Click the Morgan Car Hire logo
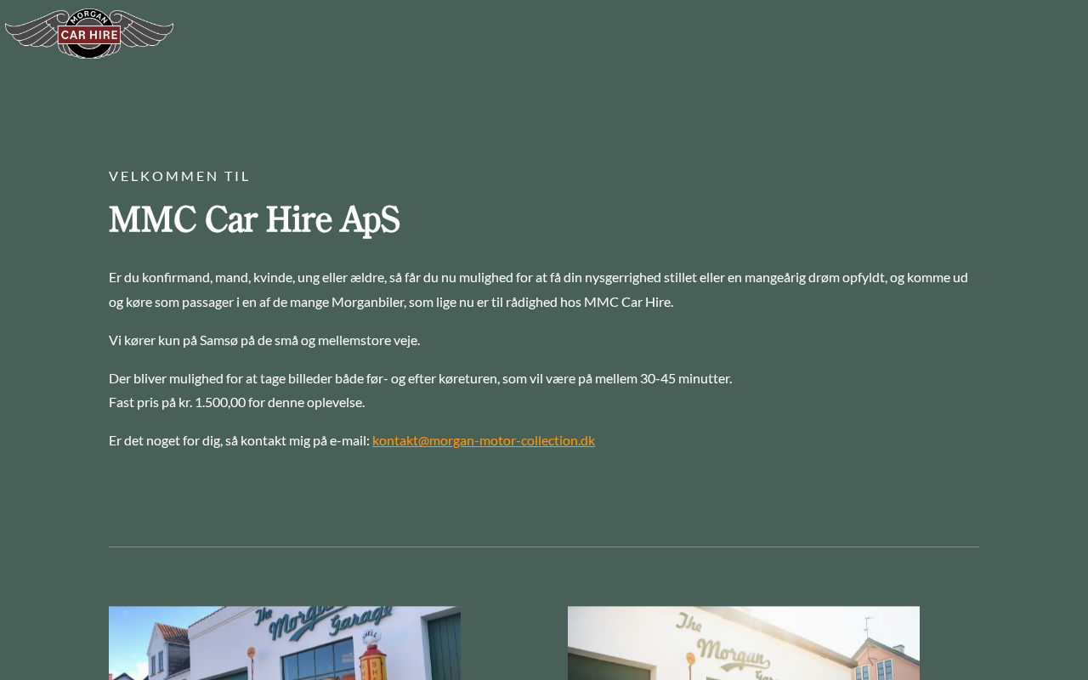Image resolution: width=1088 pixels, height=680 pixels. (89, 34)
